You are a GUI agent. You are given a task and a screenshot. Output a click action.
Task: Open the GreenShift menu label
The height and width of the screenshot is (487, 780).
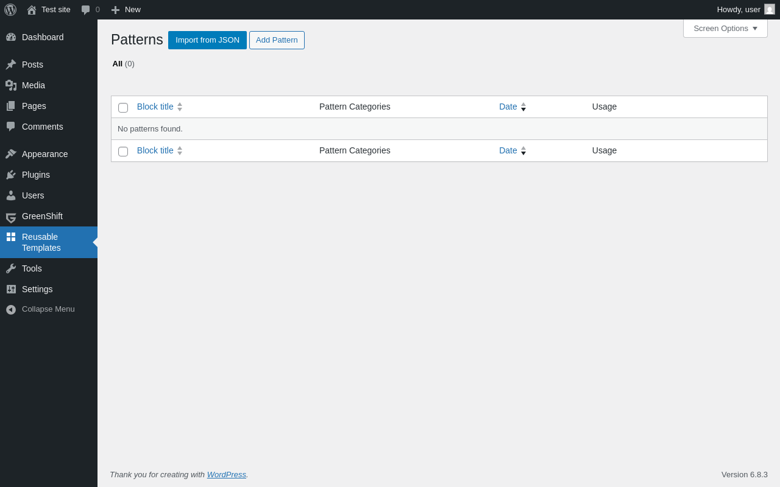coord(42,216)
